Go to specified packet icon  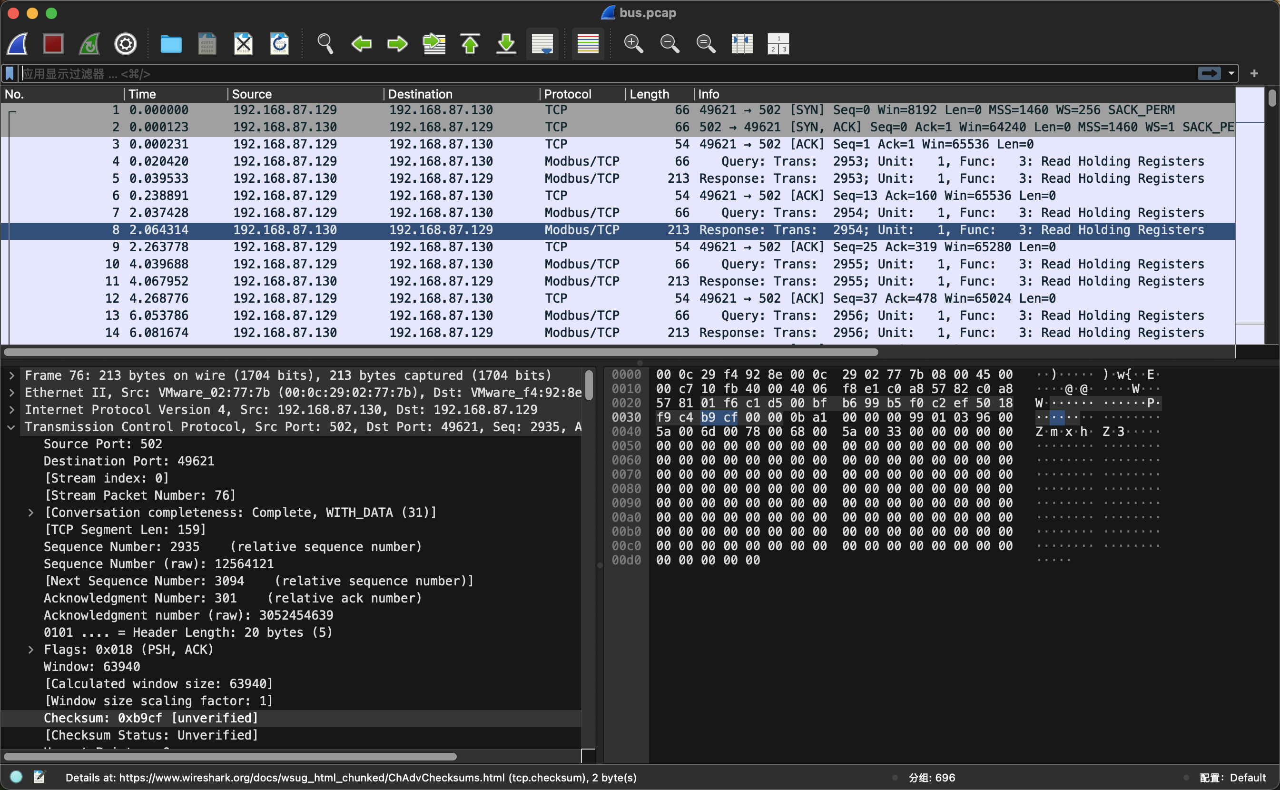(x=434, y=44)
